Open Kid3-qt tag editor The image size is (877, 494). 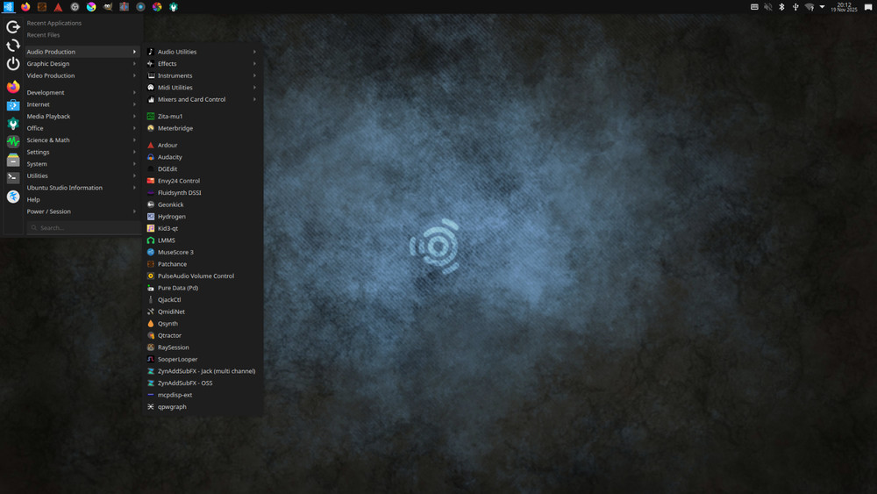203,228
